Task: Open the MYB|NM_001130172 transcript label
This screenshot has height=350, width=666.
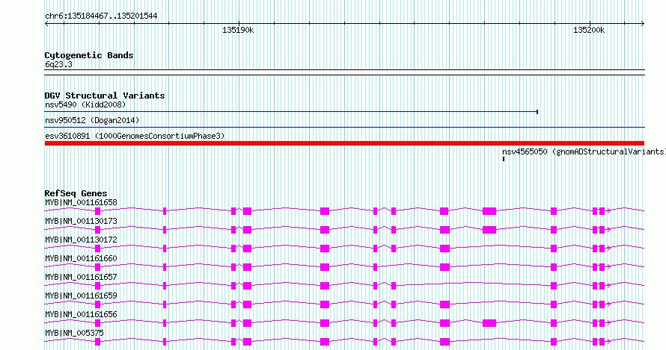Action: (81, 240)
